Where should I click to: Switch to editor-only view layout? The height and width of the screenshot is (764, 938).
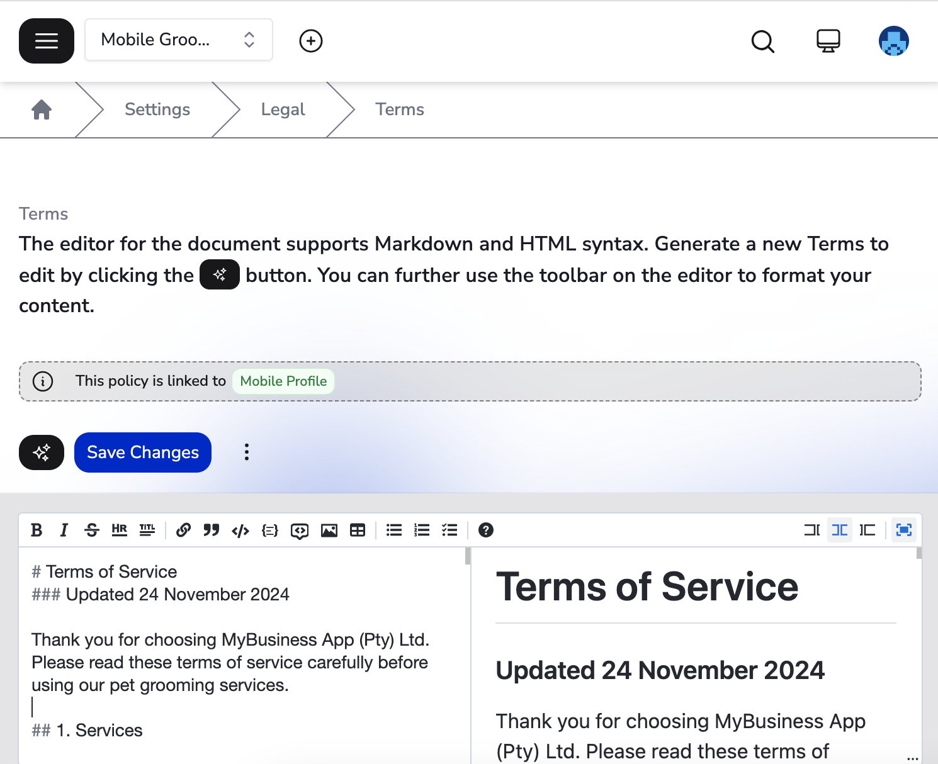click(811, 530)
